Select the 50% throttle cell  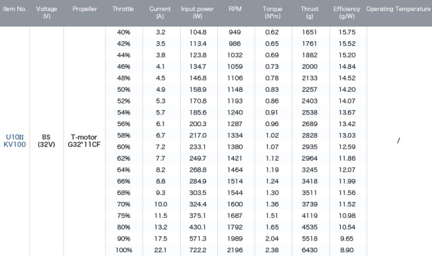pos(123,90)
